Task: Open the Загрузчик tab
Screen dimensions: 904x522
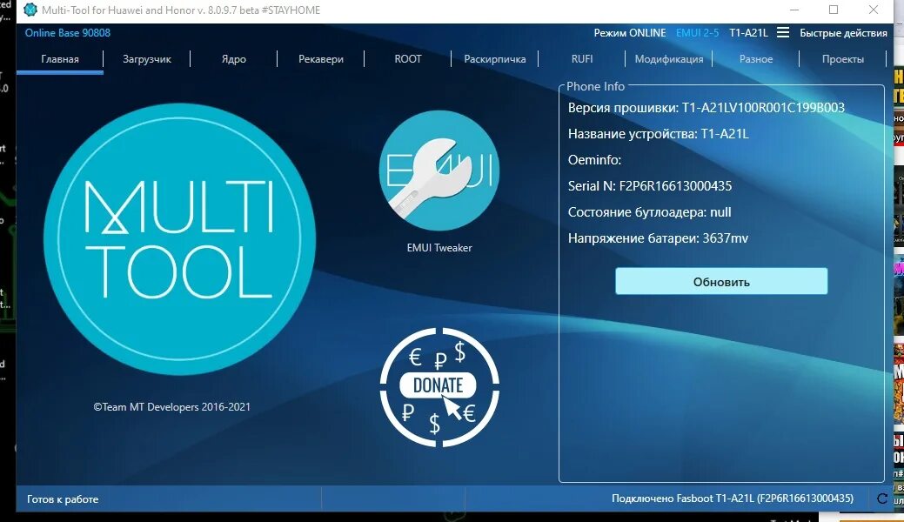Action: click(147, 59)
